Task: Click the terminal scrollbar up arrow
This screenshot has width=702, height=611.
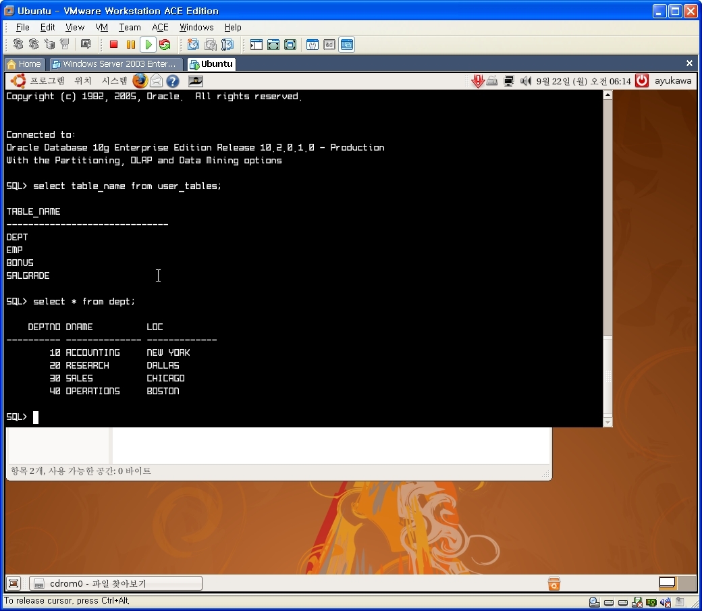Action: [x=607, y=95]
